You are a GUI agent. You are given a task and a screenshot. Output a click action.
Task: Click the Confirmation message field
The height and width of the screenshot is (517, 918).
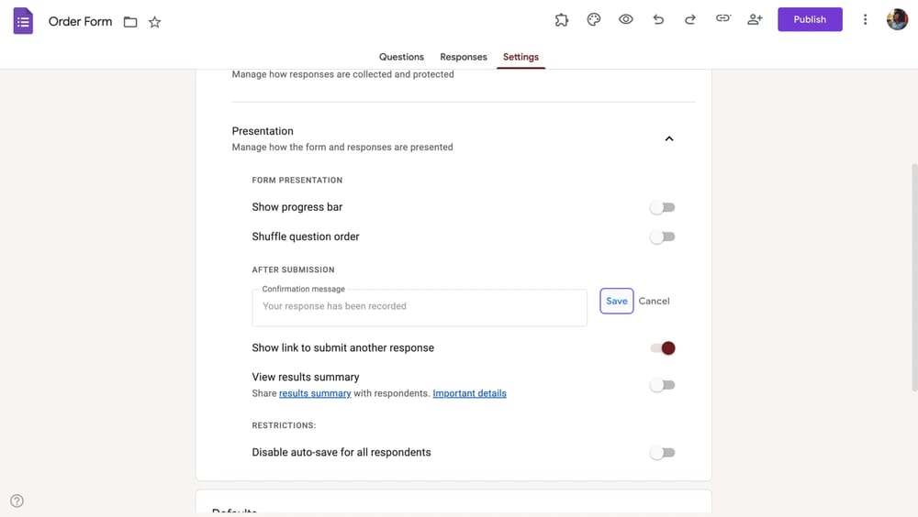pyautogui.click(x=420, y=307)
